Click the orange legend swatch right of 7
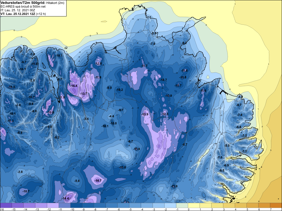This screenshot has width=282, height=211. pyautogui.click(x=276, y=205)
